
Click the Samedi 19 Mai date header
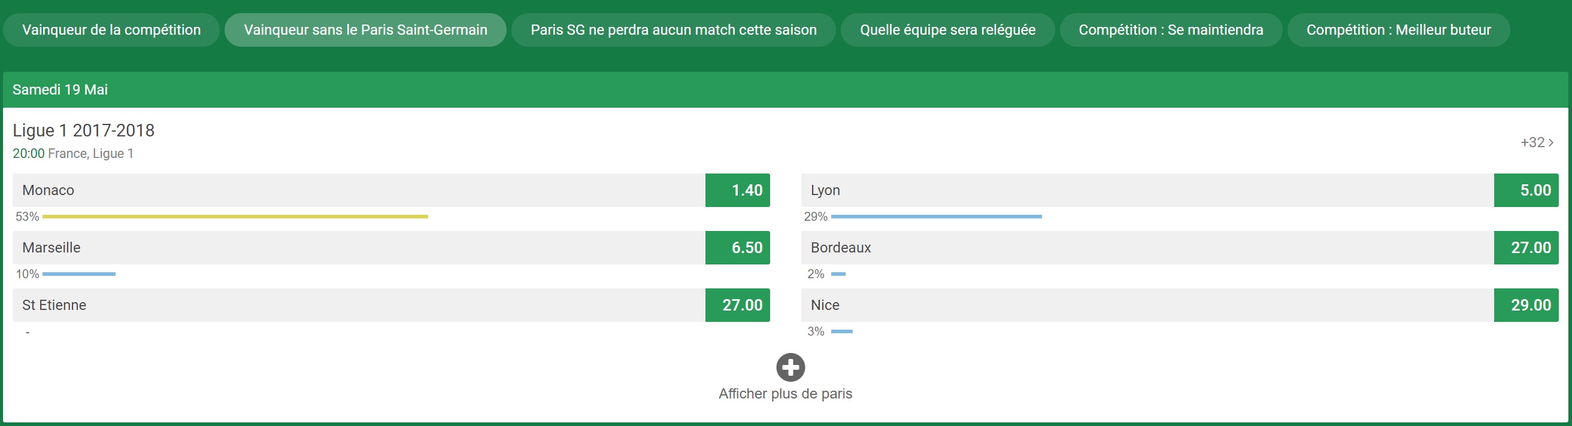tap(60, 90)
